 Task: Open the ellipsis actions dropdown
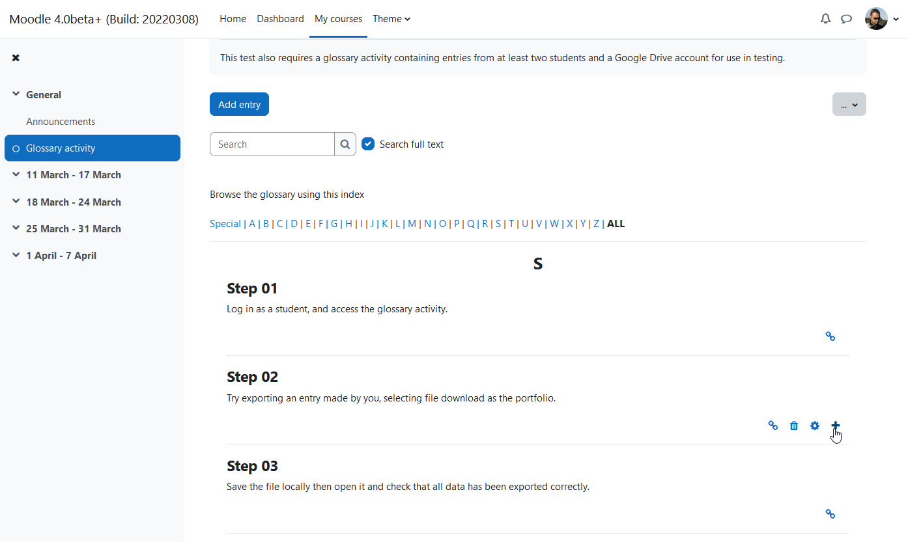pyautogui.click(x=849, y=104)
